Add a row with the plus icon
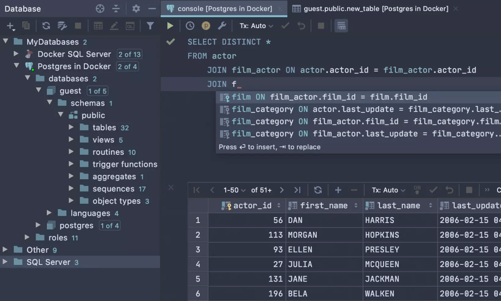 (x=338, y=190)
